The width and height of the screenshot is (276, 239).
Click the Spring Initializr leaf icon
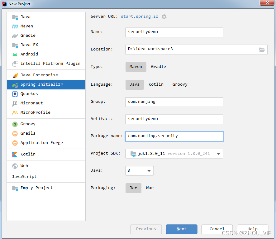pyautogui.click(x=15, y=85)
